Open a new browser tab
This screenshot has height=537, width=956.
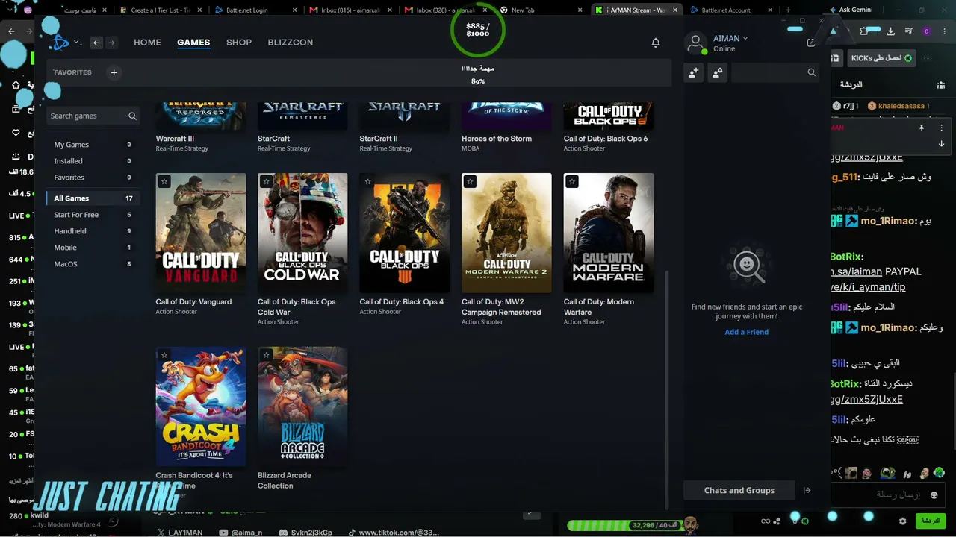pyautogui.click(x=788, y=10)
